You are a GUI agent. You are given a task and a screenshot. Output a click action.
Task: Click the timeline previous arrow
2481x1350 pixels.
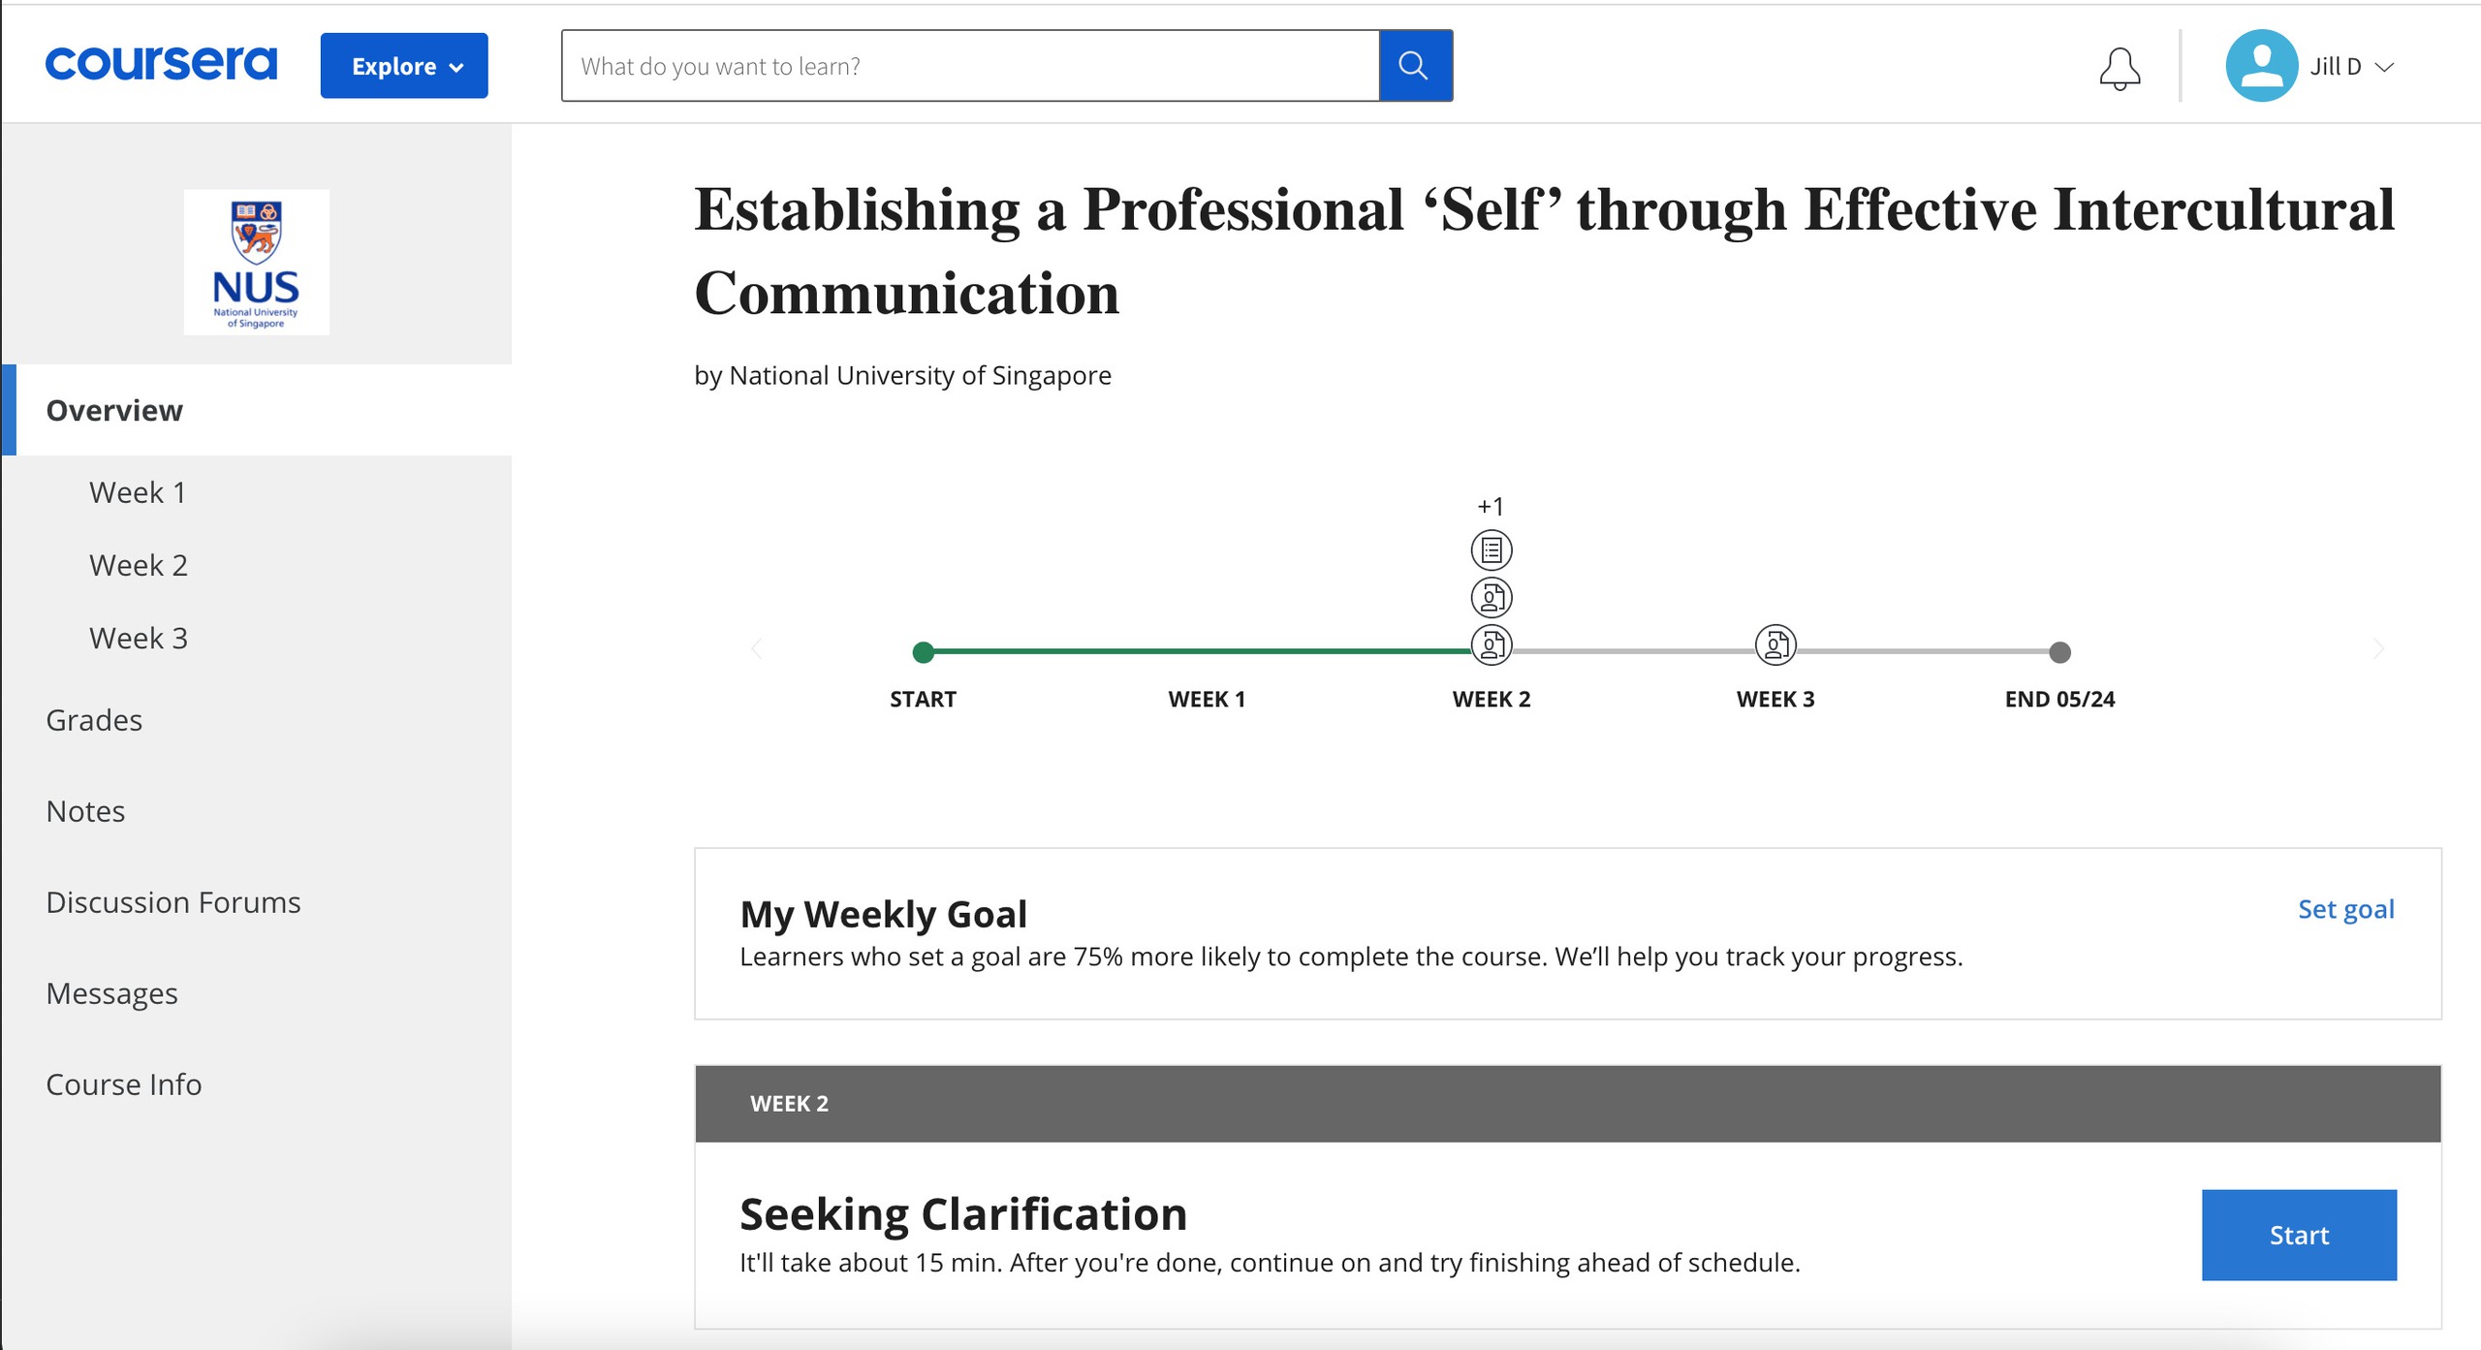pos(757,649)
